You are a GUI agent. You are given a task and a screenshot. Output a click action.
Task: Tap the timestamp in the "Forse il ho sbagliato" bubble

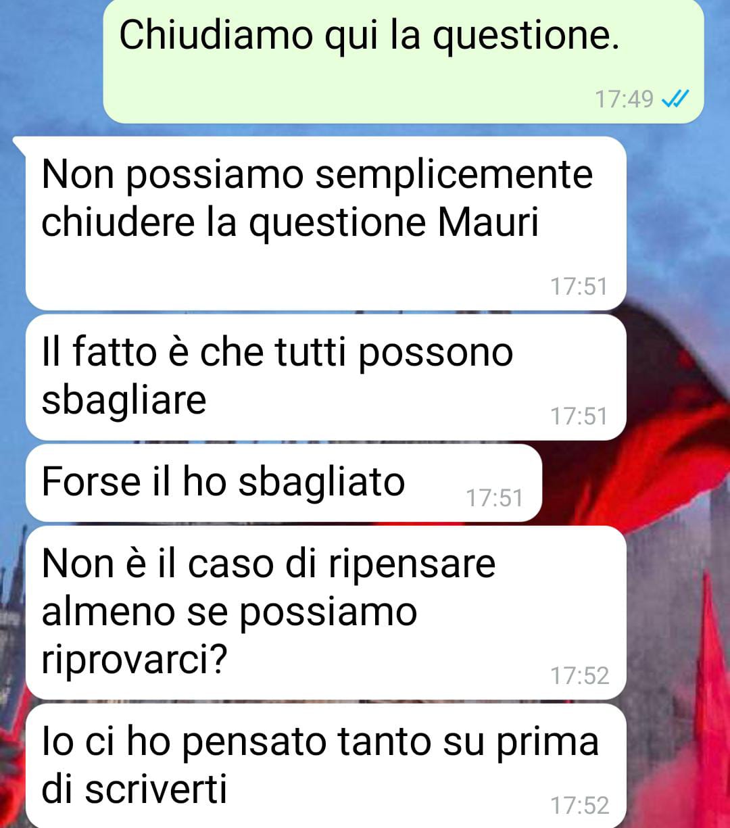tap(495, 499)
